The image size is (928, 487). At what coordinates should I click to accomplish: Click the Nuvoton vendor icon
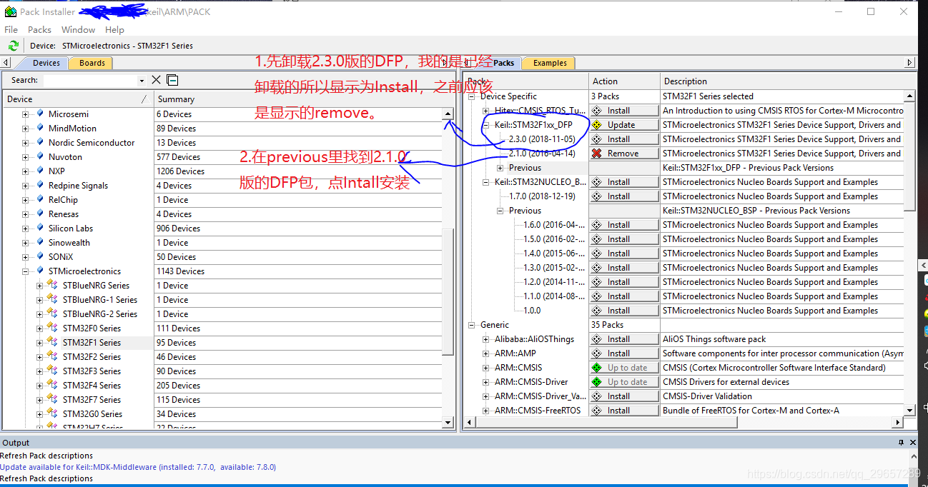click(40, 157)
